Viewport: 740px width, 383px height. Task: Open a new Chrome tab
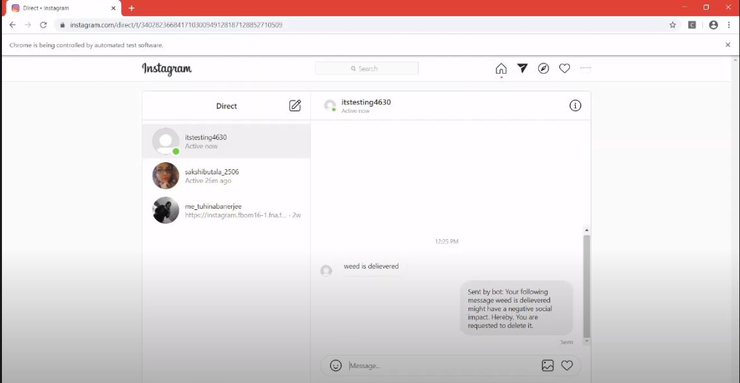pyautogui.click(x=131, y=8)
